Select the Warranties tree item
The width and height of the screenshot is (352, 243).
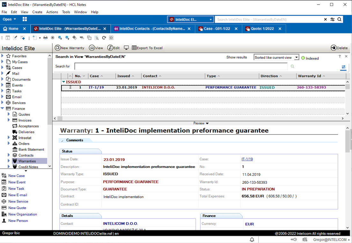[x=27, y=161]
